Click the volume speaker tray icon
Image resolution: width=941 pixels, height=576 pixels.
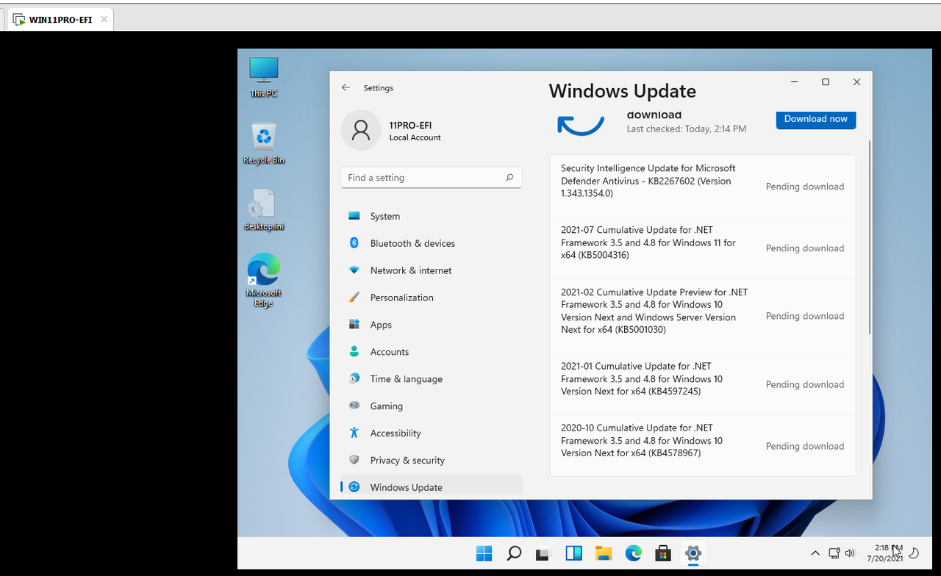pyautogui.click(x=851, y=553)
